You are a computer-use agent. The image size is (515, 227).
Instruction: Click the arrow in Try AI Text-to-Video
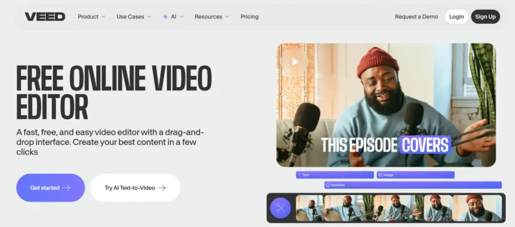(x=162, y=188)
